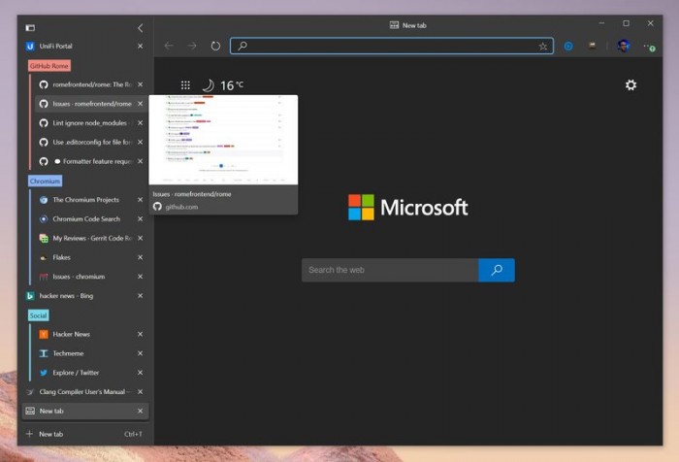Close the UniFi Portal tab
Image resolution: width=679 pixels, height=462 pixels.
(140, 46)
